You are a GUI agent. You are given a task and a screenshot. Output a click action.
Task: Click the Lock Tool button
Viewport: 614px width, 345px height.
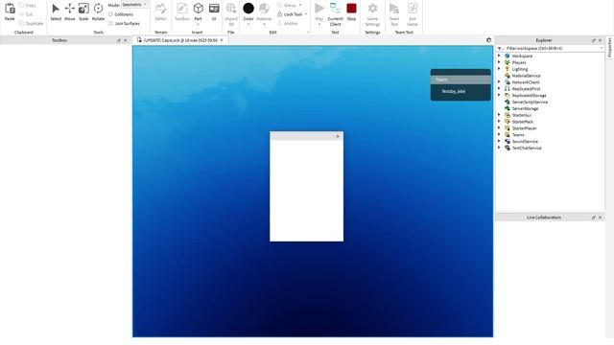pyautogui.click(x=290, y=14)
